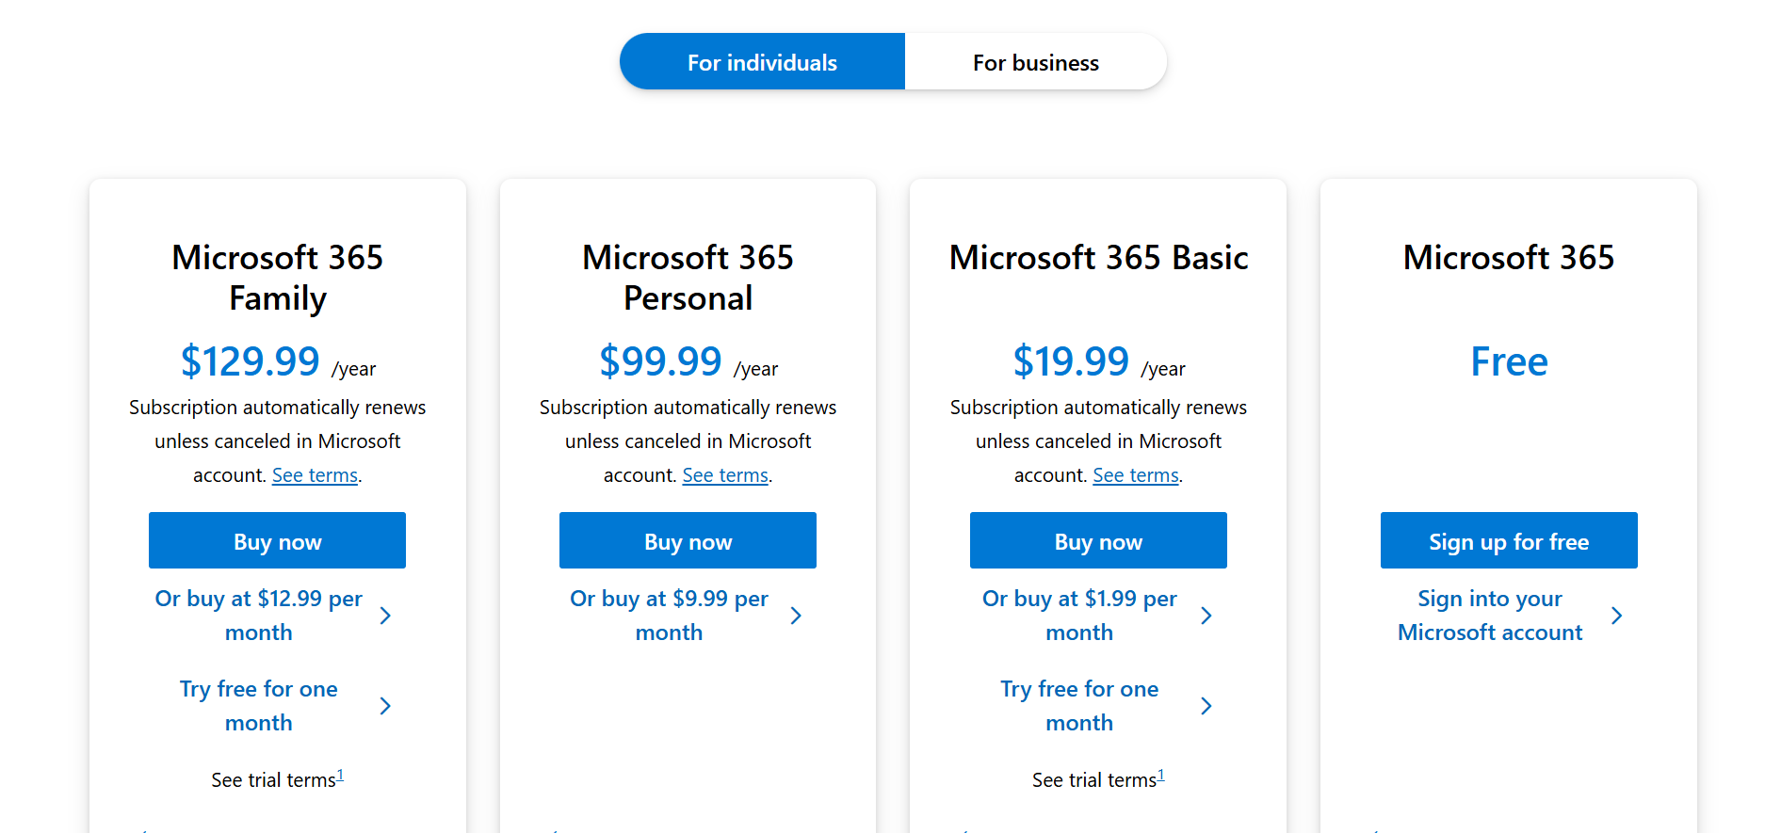The width and height of the screenshot is (1781, 833).
Task: Open See terms for Microsoft 365 Personal
Action: (x=725, y=474)
